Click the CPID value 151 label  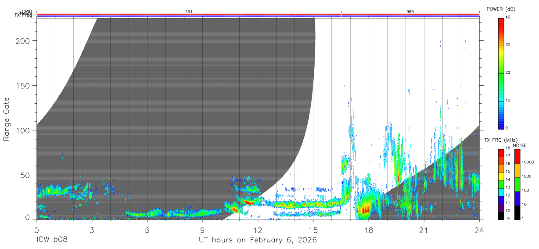pyautogui.click(x=189, y=12)
